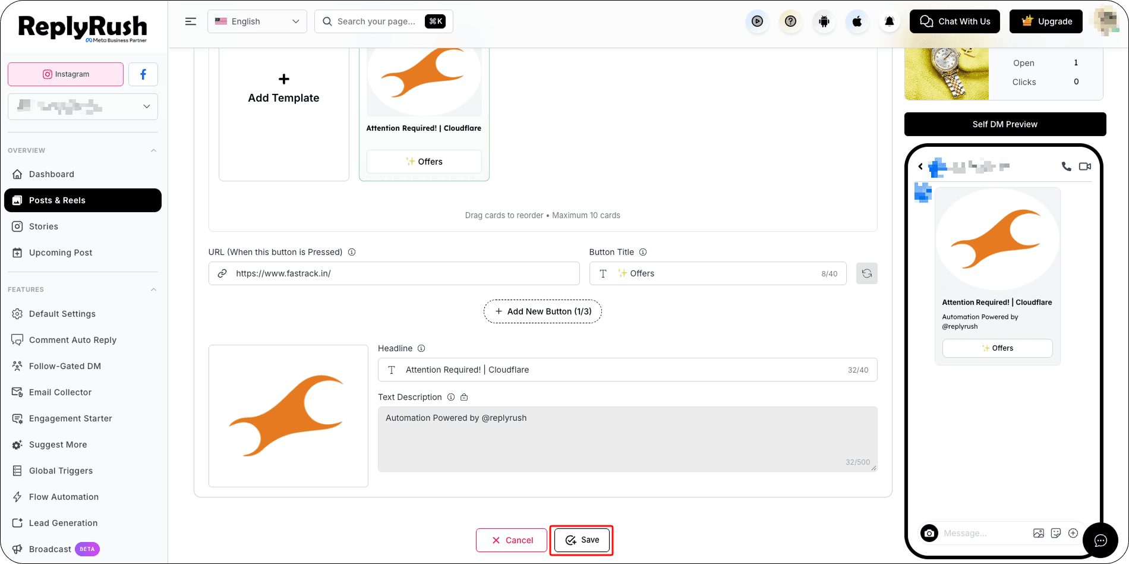1129x564 pixels.
Task: Click the video call icon in preview
Action: click(x=1085, y=166)
